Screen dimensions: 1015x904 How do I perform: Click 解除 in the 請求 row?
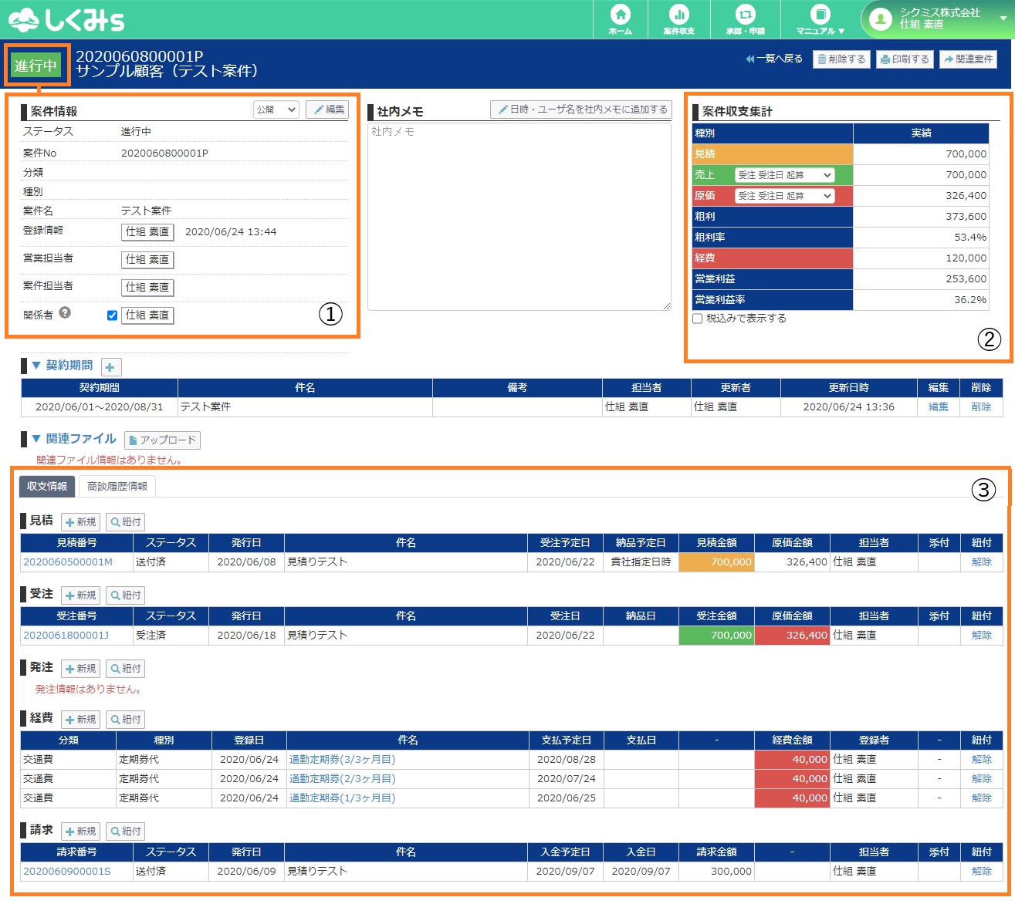(982, 872)
